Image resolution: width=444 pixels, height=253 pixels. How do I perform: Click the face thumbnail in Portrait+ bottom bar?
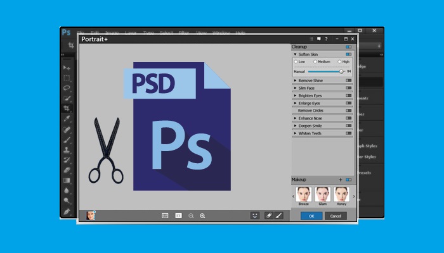pyautogui.click(x=91, y=216)
